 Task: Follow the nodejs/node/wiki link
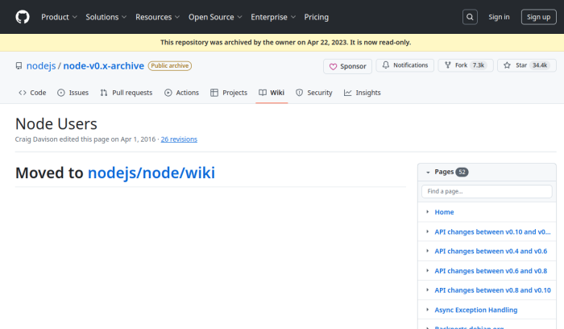pyautogui.click(x=151, y=173)
